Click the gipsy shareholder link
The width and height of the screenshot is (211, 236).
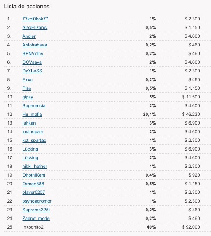(27, 97)
